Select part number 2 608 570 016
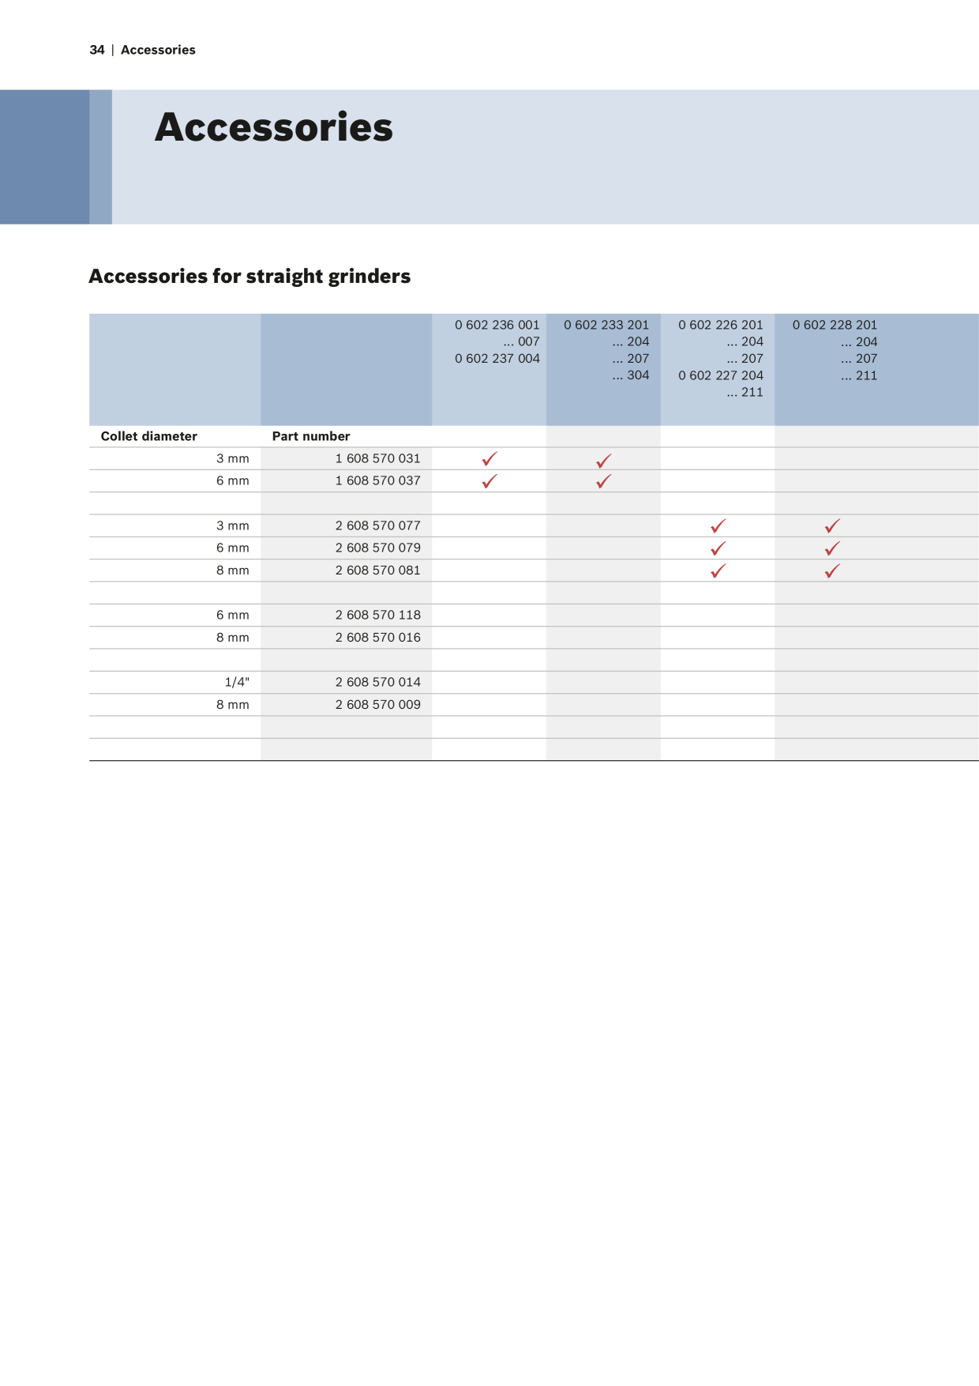The width and height of the screenshot is (979, 1386). click(377, 637)
